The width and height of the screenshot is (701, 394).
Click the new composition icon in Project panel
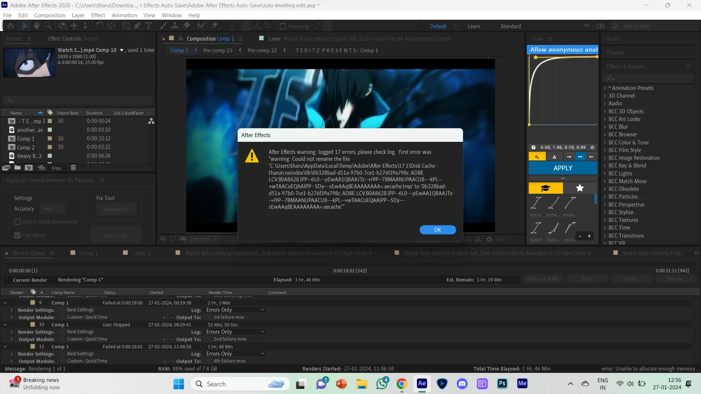(x=29, y=168)
